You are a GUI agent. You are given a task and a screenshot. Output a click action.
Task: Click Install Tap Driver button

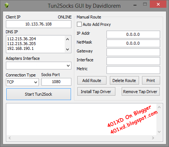pyautogui.click(x=96, y=92)
